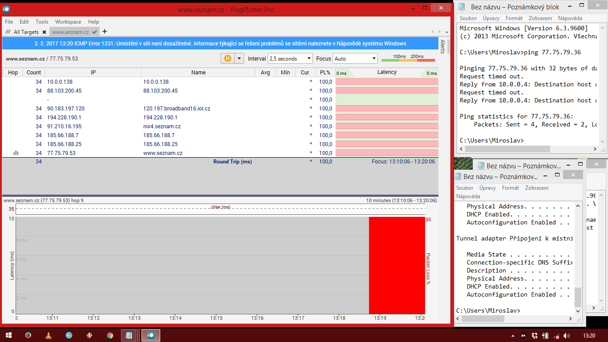The height and width of the screenshot is (342, 608).
Task: Click the graph icon on hop 77.75.79.53
Action: 16,153
